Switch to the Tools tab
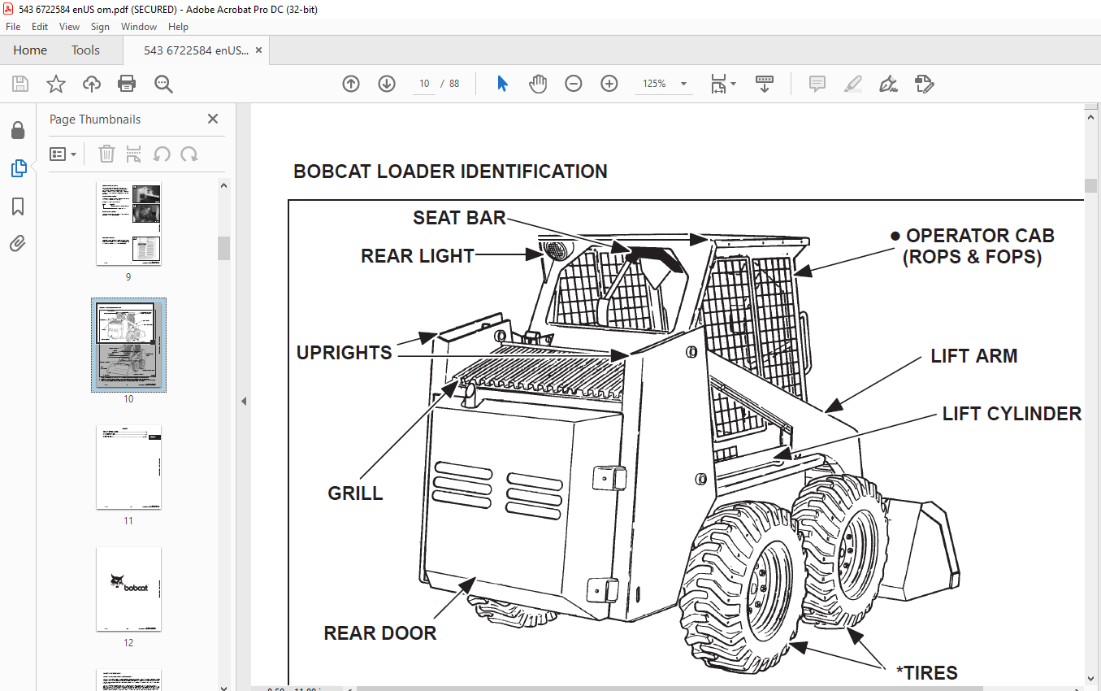 point(85,50)
